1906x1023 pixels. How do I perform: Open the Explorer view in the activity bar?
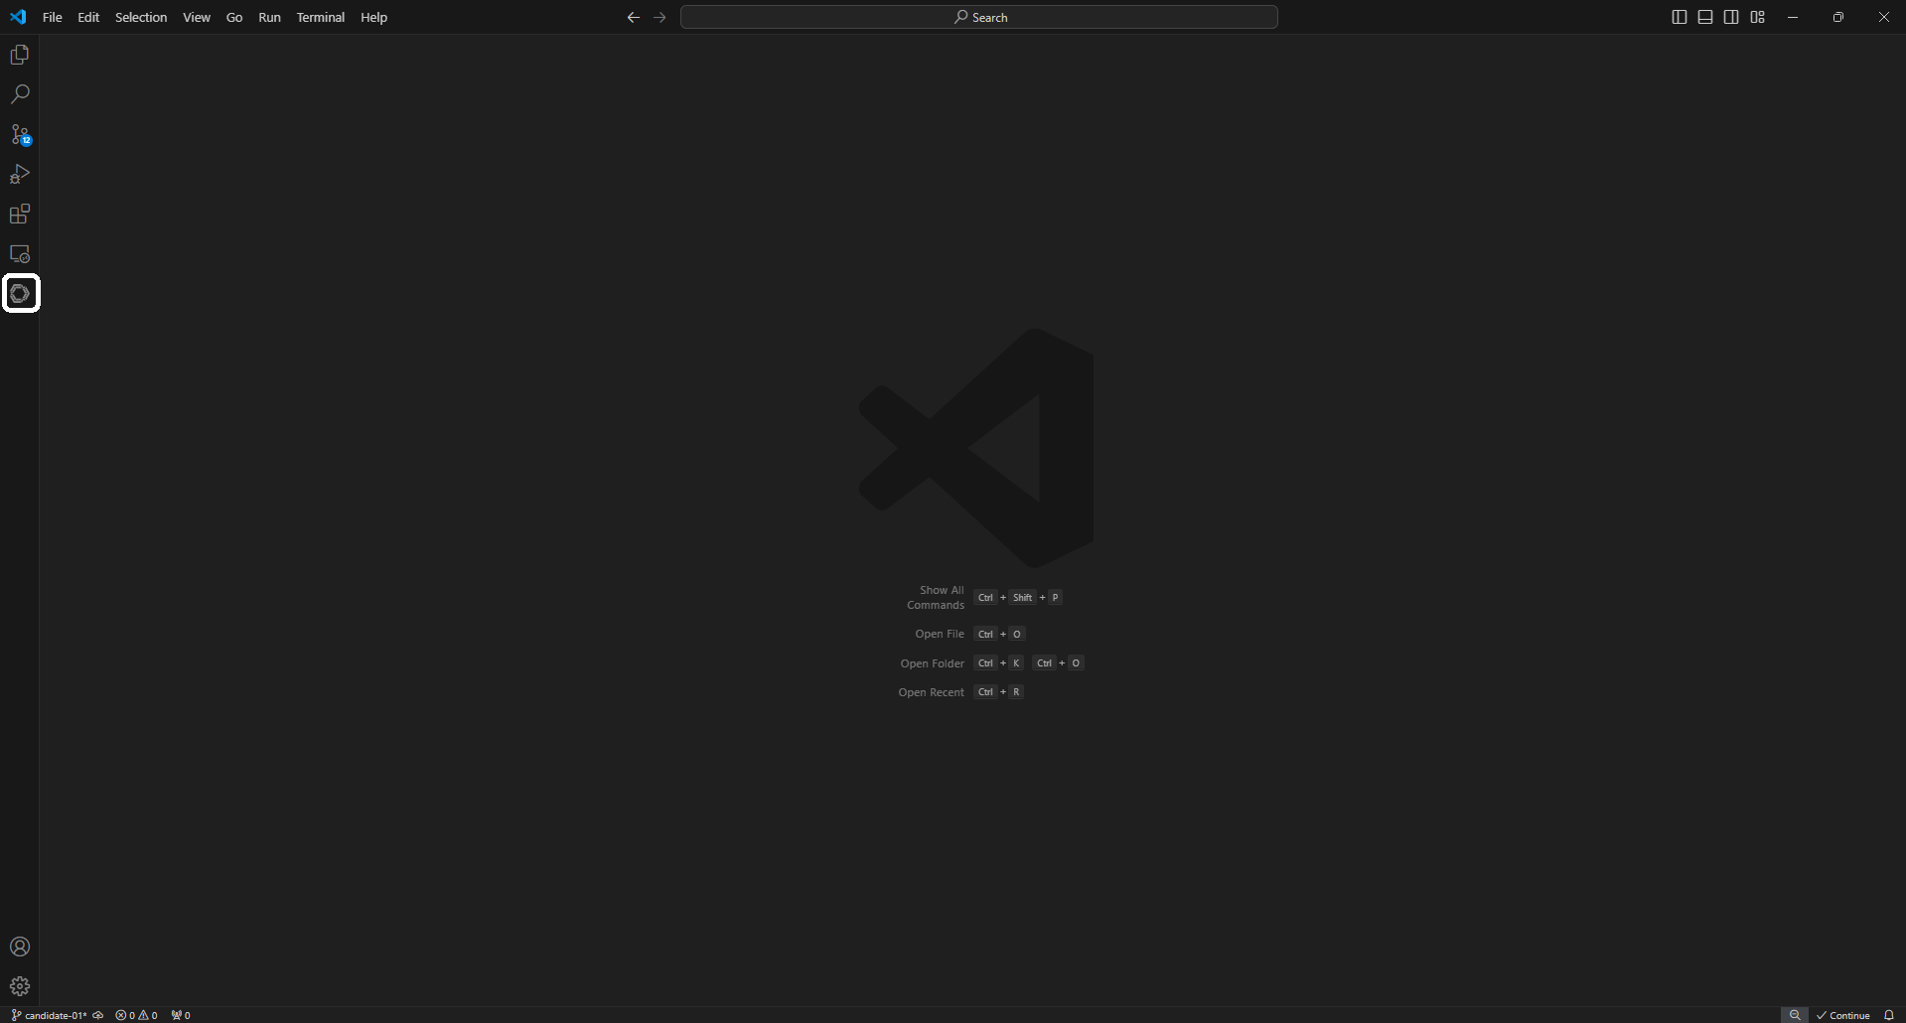(x=20, y=55)
